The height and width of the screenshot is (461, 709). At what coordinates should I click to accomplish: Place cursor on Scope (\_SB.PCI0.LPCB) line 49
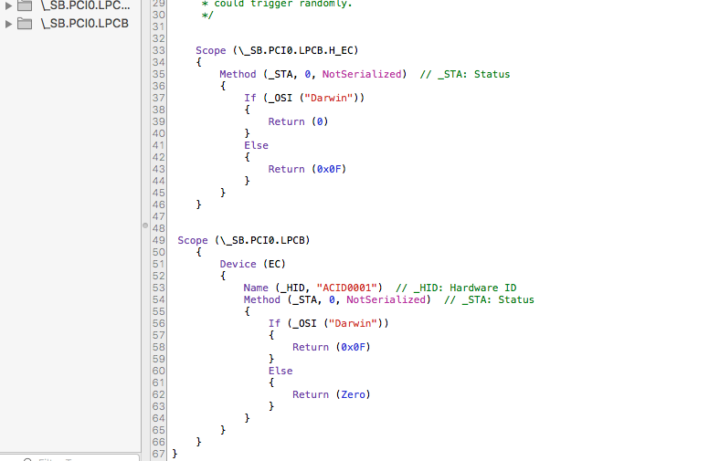pyautogui.click(x=244, y=240)
